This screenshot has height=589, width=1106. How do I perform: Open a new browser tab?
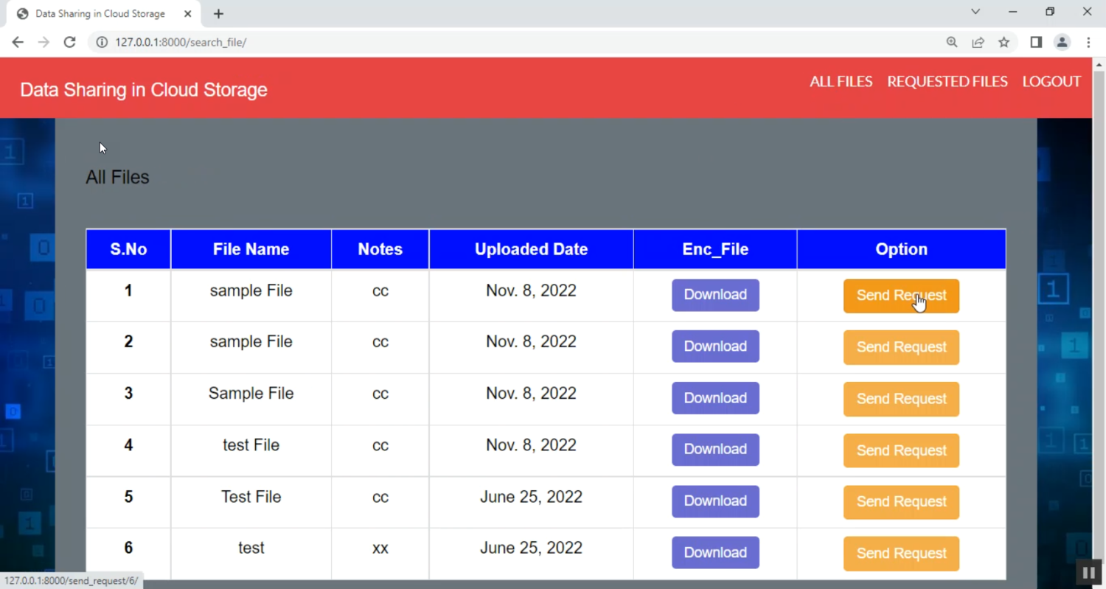pyautogui.click(x=218, y=13)
